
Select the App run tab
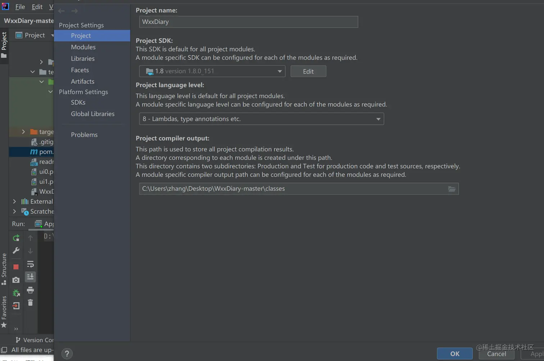pyautogui.click(x=44, y=224)
